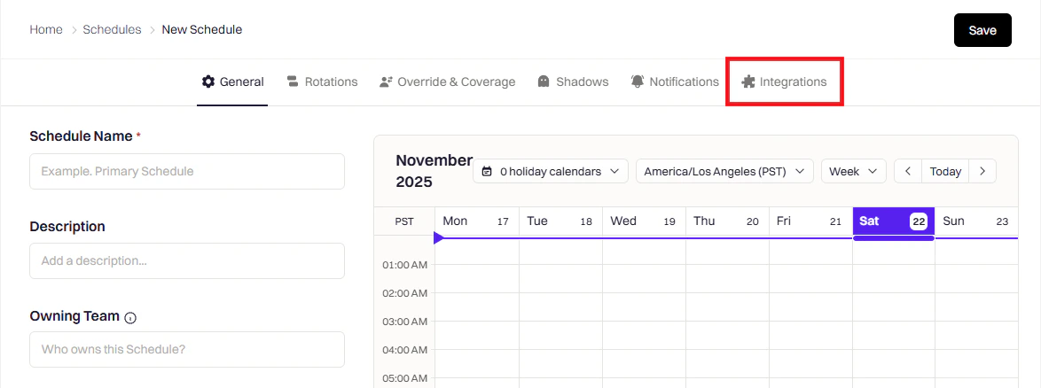Jump to Today in calendar
Screen dimensions: 1041x388
tap(945, 171)
